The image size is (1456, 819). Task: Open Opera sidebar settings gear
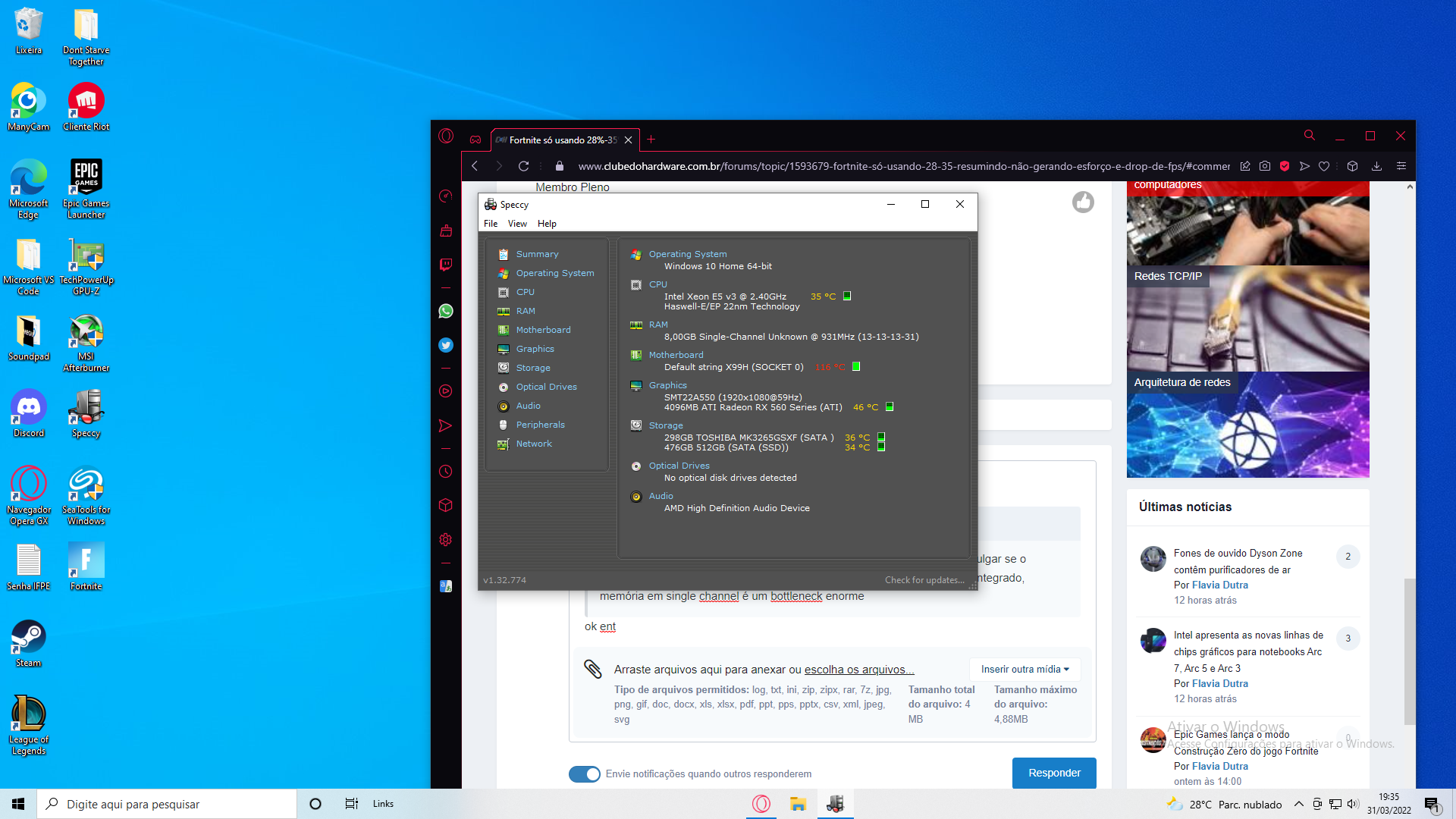pyautogui.click(x=446, y=540)
